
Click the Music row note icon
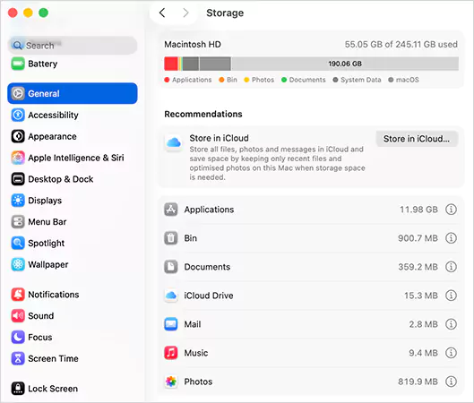click(171, 353)
